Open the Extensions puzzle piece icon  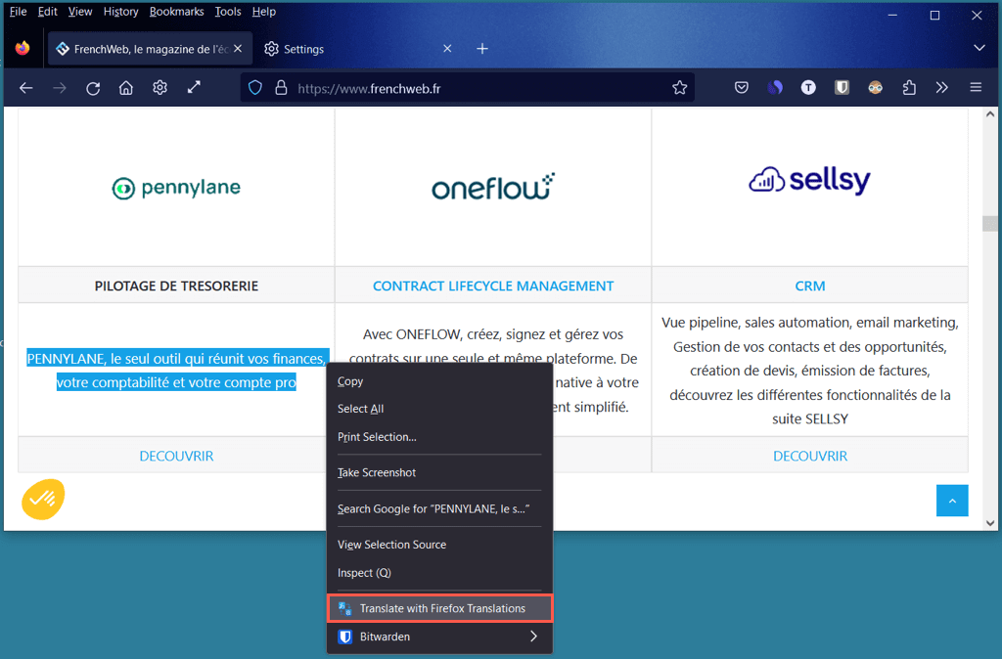coord(909,88)
